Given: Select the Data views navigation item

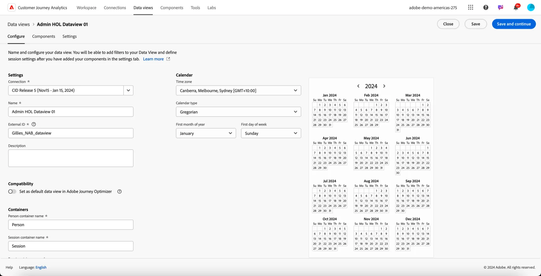Looking at the screenshot, I should pyautogui.click(x=143, y=7).
